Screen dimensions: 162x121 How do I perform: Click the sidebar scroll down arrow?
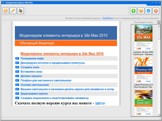point(159,115)
